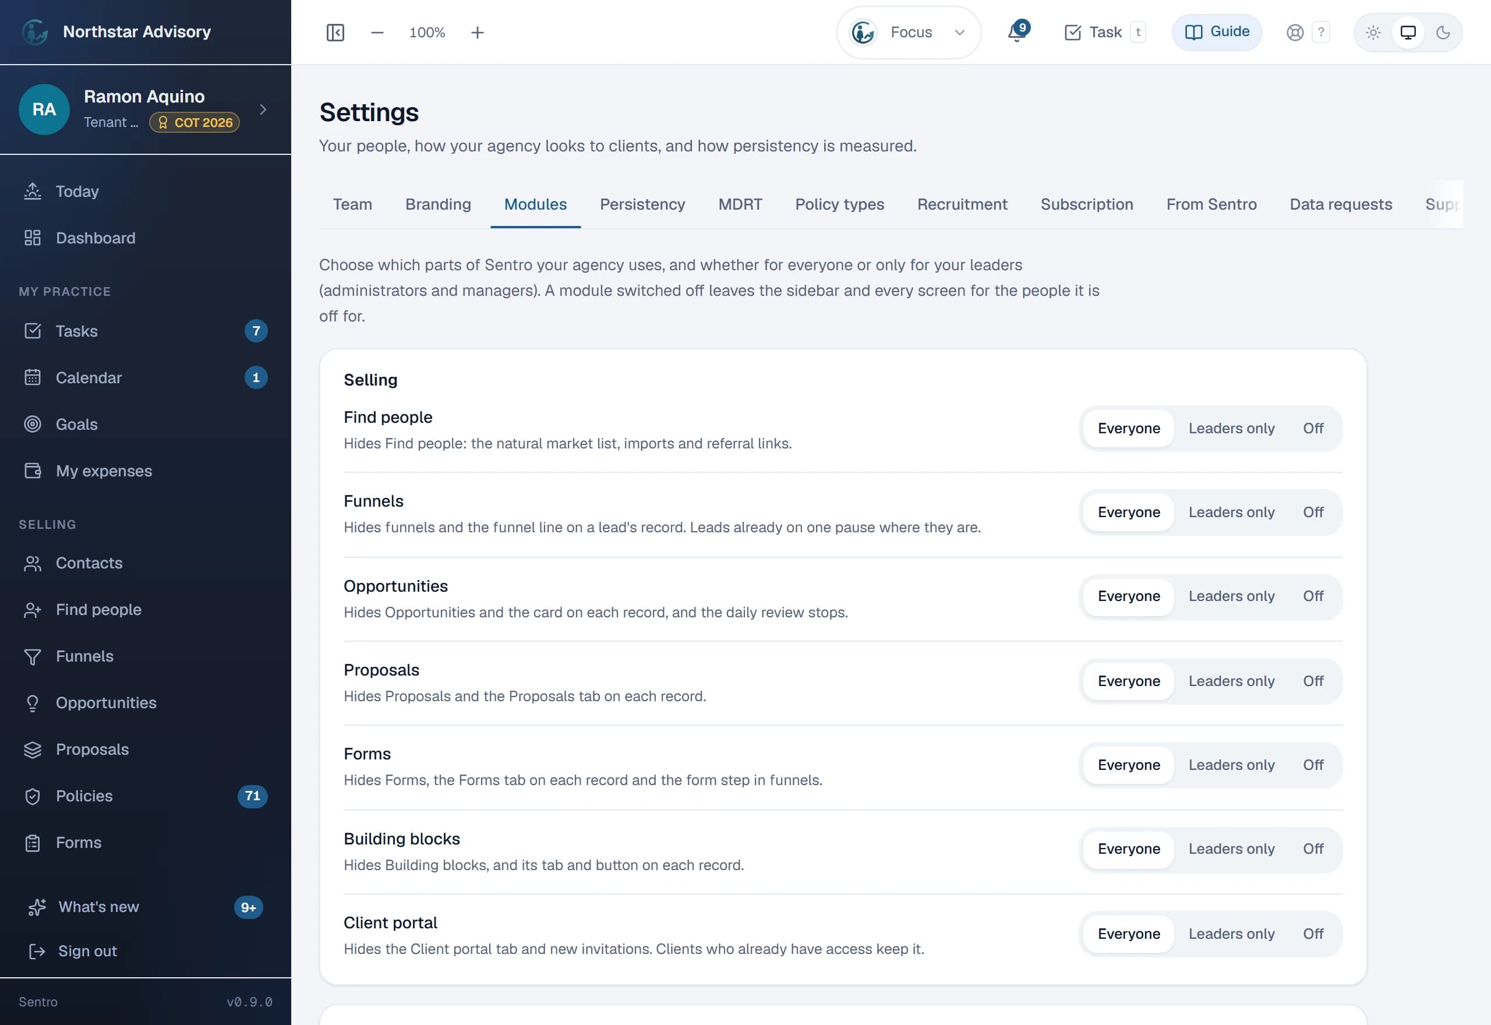Open Opportunities in the sidebar

pos(145,702)
